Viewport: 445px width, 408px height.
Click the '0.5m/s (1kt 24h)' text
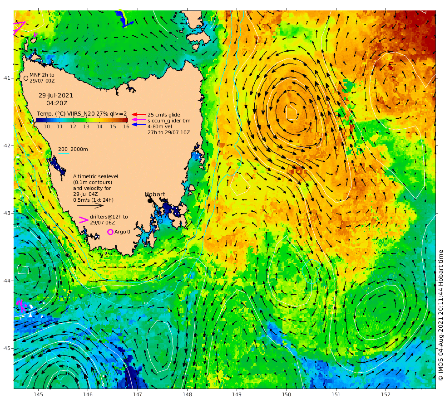(94, 200)
